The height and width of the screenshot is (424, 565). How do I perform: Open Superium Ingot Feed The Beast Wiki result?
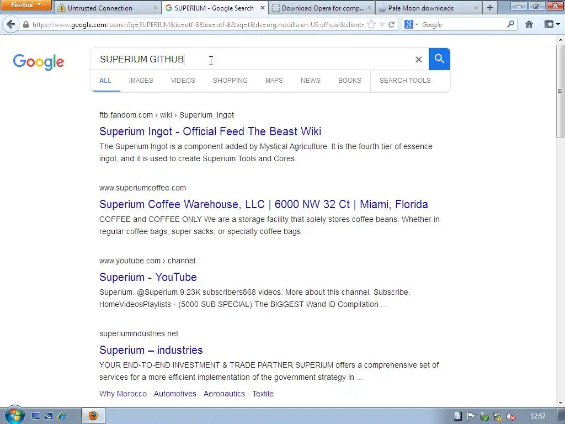[210, 131]
